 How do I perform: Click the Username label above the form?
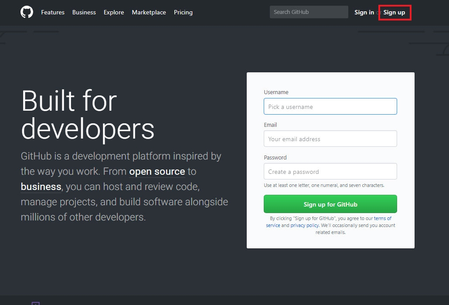[276, 92]
